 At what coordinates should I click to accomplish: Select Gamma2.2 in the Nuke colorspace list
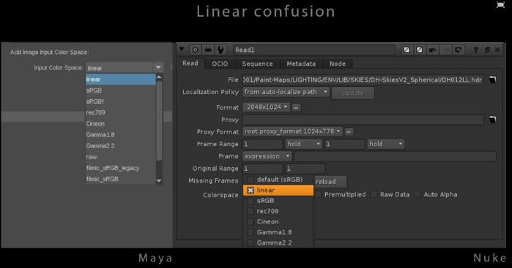278,242
